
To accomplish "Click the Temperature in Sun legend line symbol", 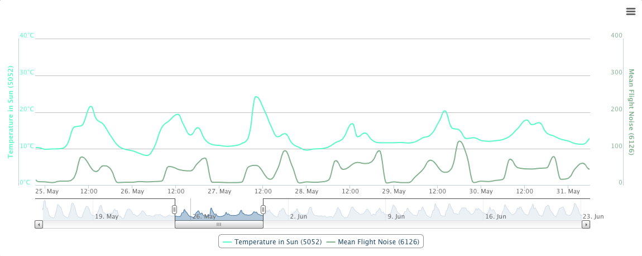I will pos(227,242).
